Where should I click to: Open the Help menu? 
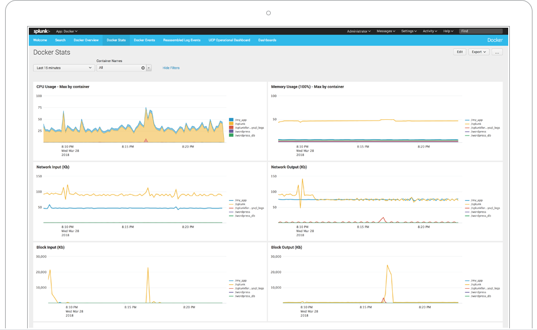[x=448, y=31]
